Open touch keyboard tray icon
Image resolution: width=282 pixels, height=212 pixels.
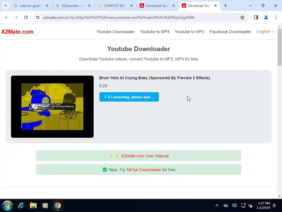[x=235, y=205]
